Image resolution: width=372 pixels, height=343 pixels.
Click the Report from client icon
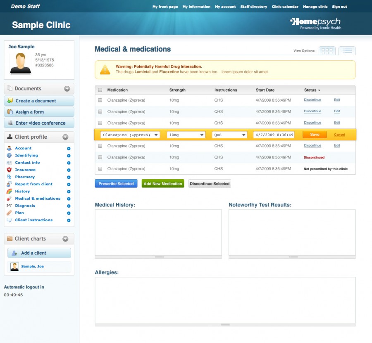coord(9,184)
